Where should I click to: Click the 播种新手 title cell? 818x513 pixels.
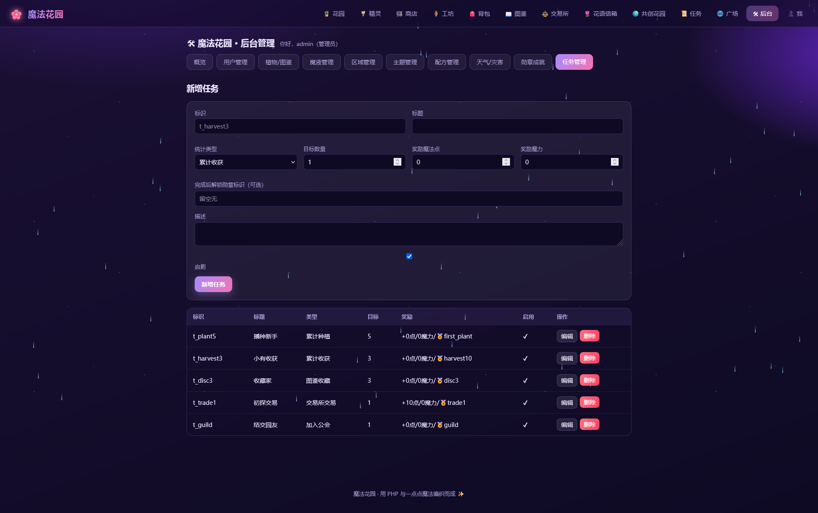tap(265, 336)
